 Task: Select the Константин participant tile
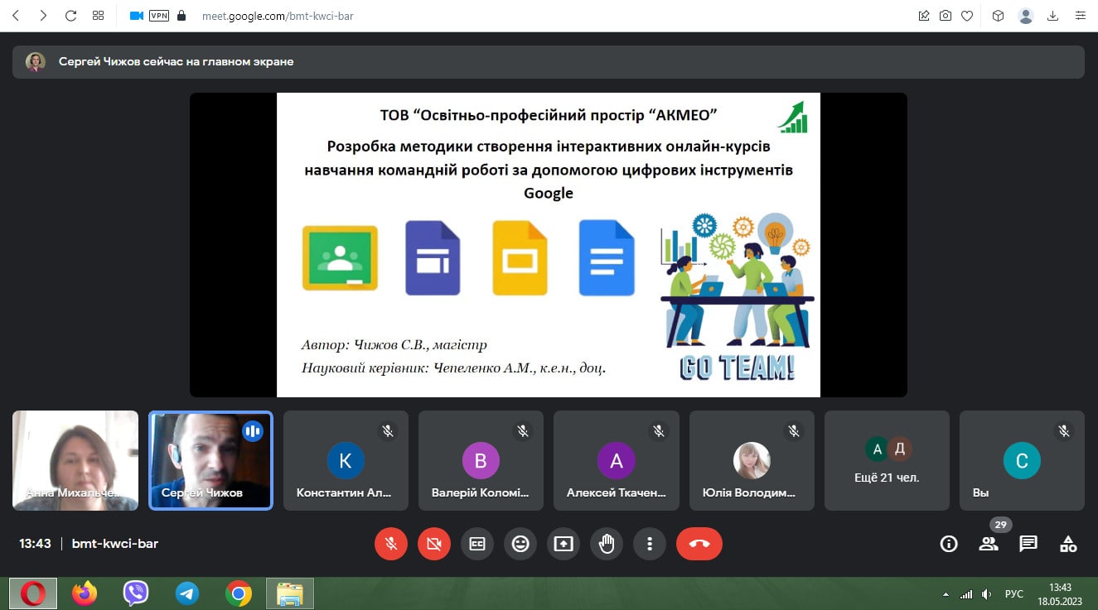[x=346, y=460]
